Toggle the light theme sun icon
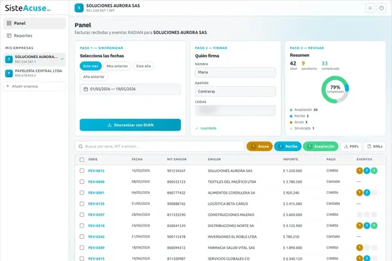The image size is (392, 261). [x=370, y=8]
